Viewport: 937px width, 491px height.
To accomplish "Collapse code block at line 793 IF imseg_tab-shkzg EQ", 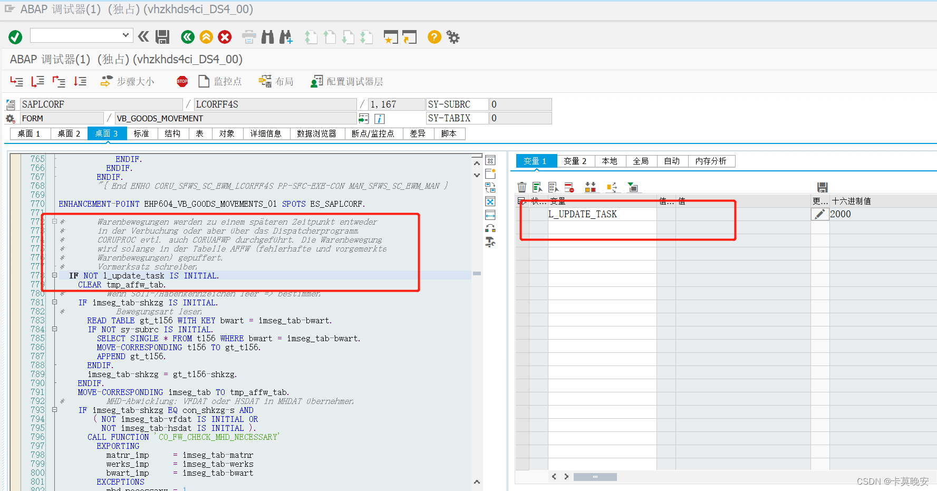I will click(x=54, y=410).
